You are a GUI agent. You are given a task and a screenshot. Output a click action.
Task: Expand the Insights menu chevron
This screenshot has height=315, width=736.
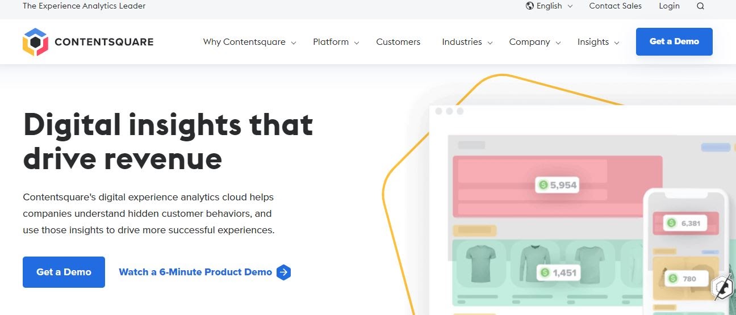617,43
